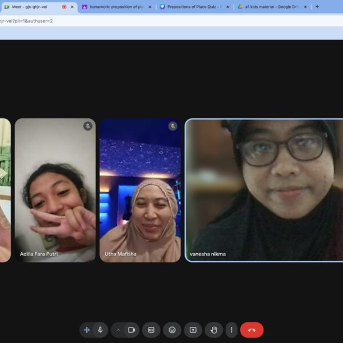Open the three-dot more options menu
This screenshot has width=343, height=343.
point(232,330)
